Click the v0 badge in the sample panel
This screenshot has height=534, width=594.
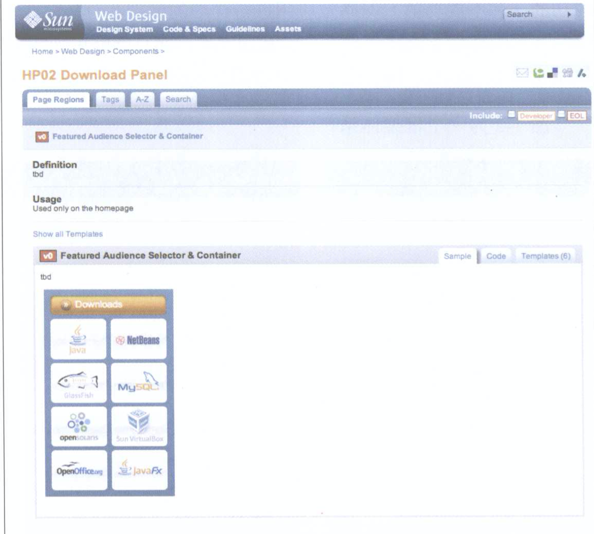click(48, 256)
